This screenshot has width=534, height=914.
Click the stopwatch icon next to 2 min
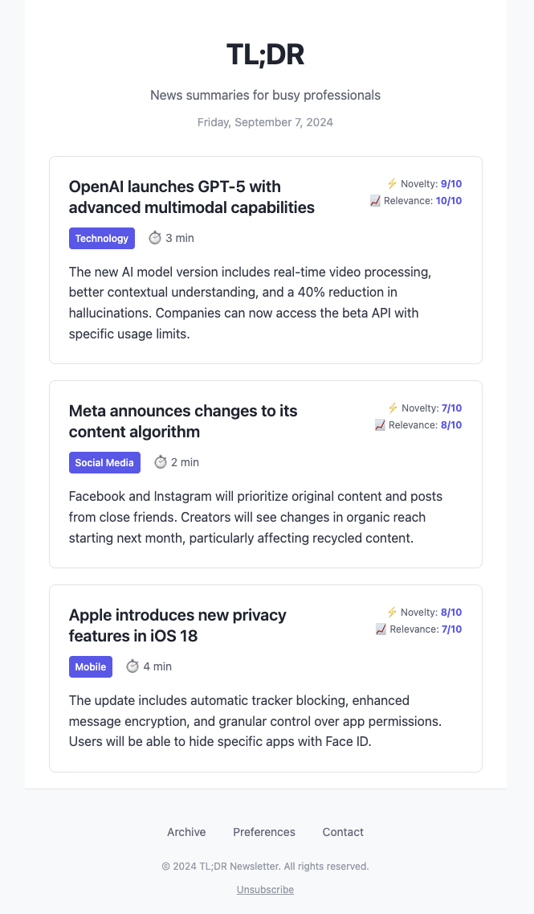click(x=159, y=462)
